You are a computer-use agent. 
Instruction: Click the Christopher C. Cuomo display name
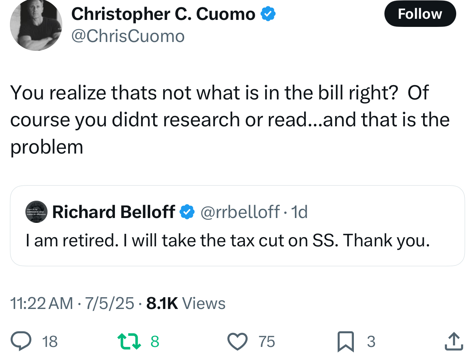pos(163,14)
